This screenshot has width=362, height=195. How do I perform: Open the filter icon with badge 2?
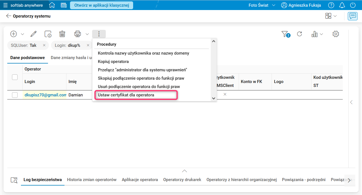[286, 34]
